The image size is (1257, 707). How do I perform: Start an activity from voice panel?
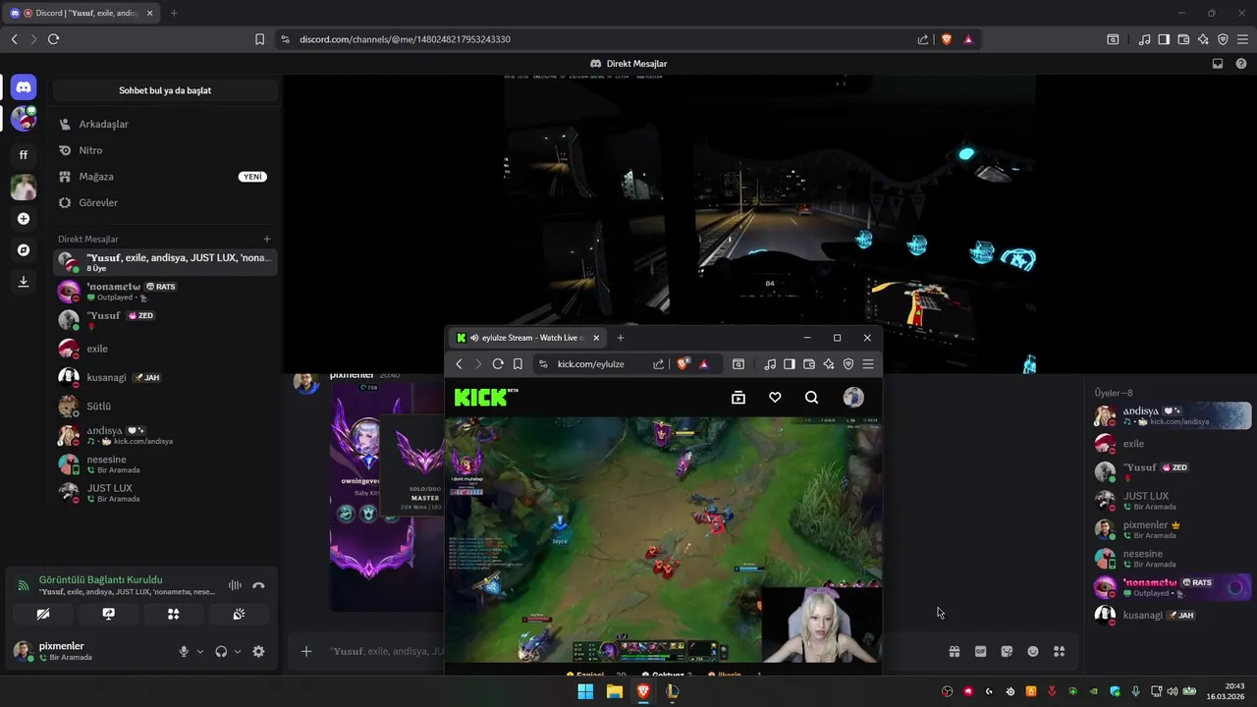[174, 614]
